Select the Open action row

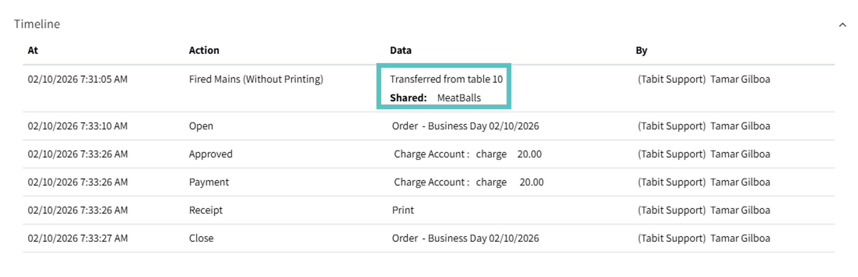point(201,126)
